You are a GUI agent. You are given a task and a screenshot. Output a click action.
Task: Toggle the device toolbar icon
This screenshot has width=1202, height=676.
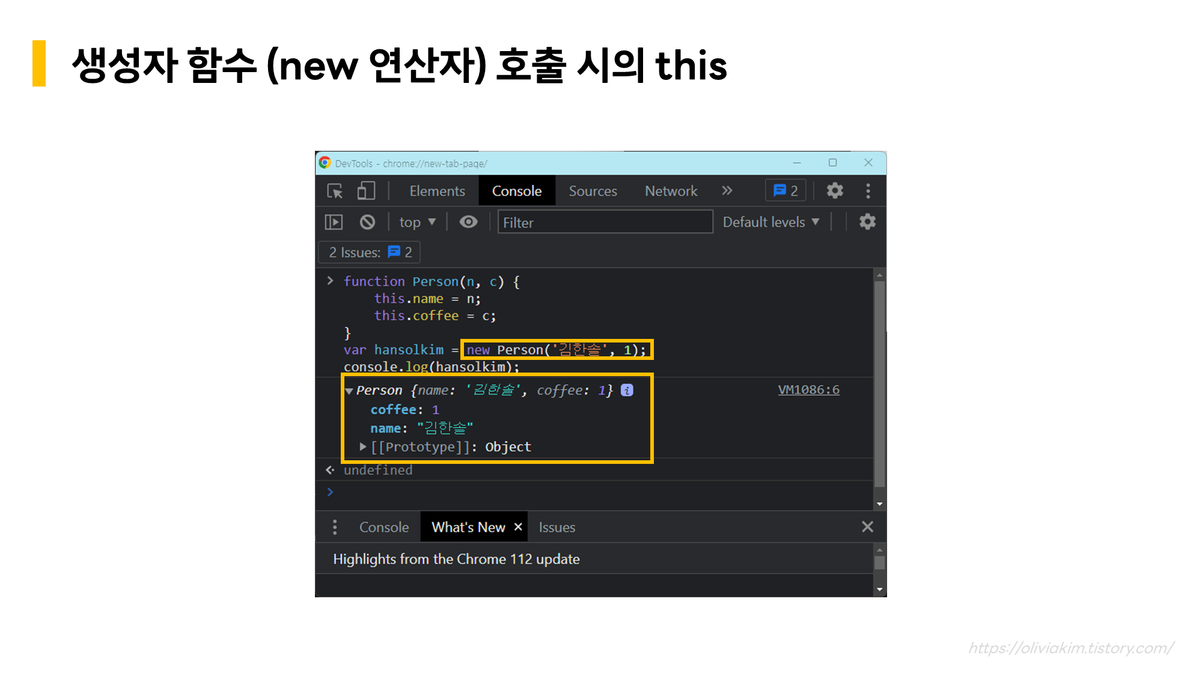pos(366,191)
